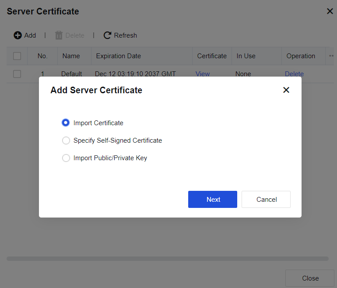Close the Server Certificate window
The image size is (337, 288).
[330, 11]
